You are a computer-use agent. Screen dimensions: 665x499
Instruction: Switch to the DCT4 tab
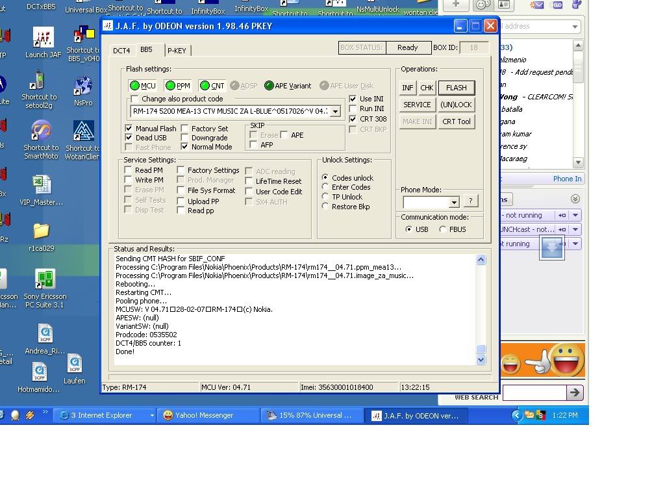tap(121, 51)
